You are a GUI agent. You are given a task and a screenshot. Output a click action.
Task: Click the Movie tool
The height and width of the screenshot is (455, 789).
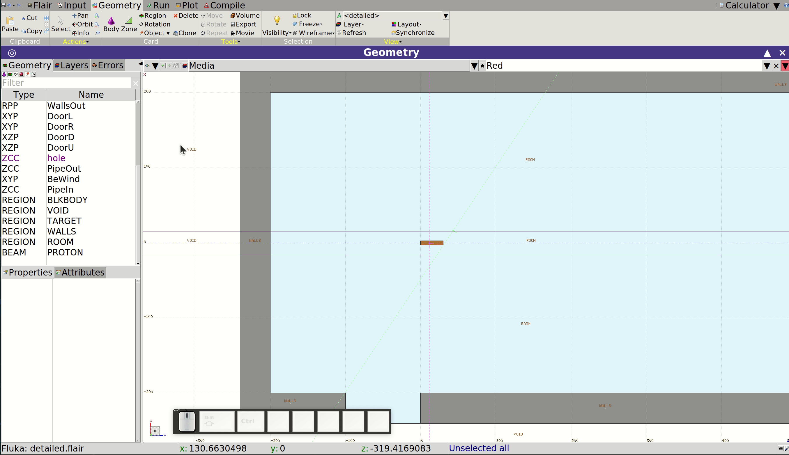(243, 33)
